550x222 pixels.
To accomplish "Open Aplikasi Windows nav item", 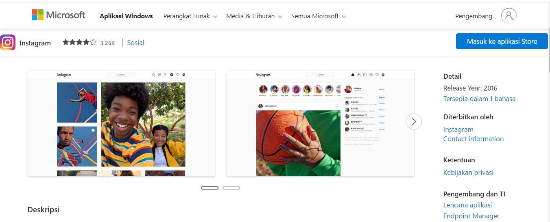I will point(126,16).
